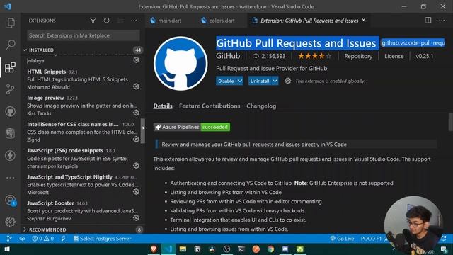Open File Explorer from the taskbar
Viewport: 453px width, 255px height.
tap(183, 249)
